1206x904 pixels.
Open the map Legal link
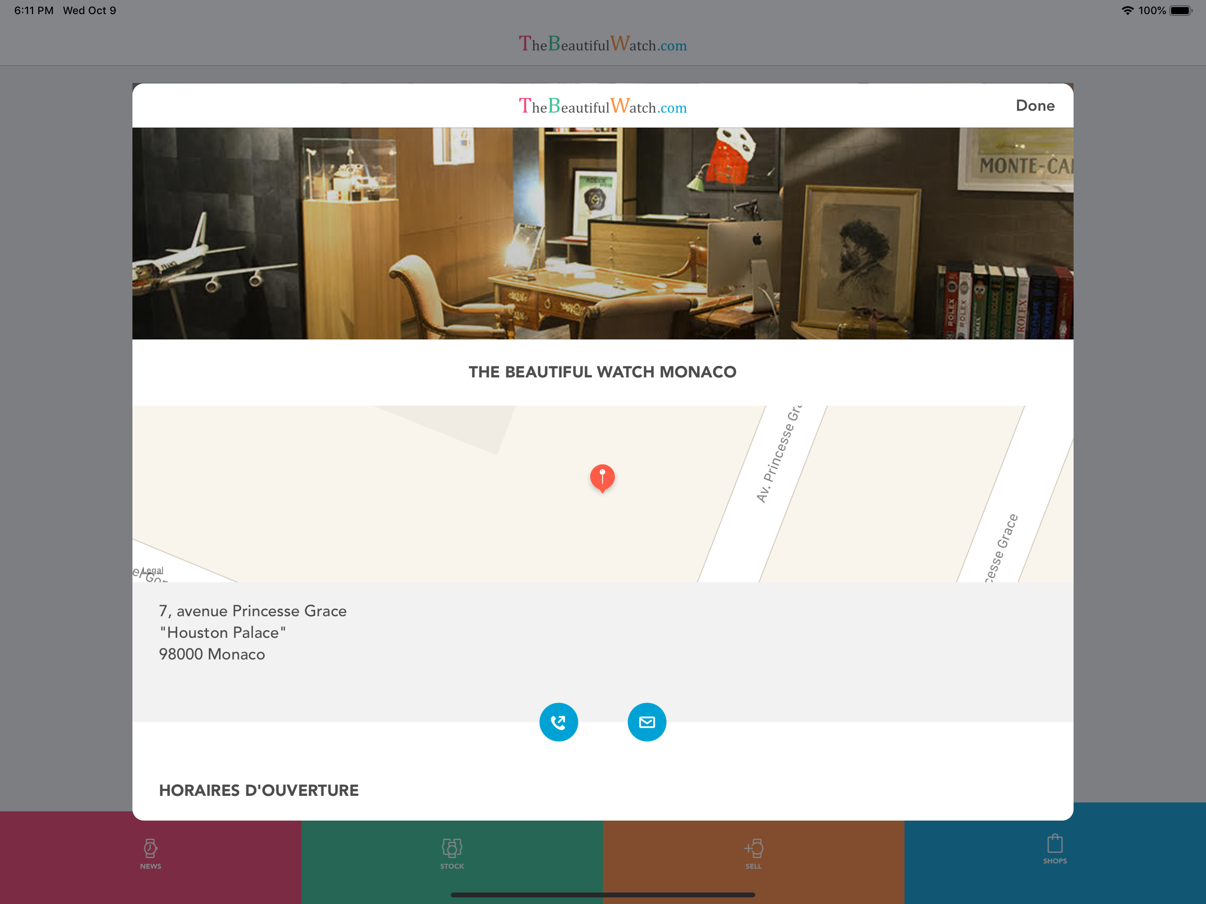(153, 570)
